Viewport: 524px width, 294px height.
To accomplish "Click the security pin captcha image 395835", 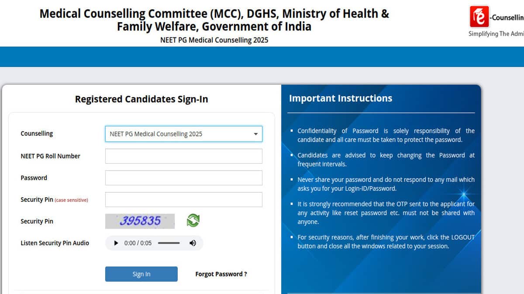I will tap(140, 221).
